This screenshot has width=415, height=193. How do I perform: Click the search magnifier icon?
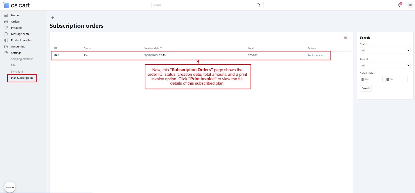click(258, 5)
